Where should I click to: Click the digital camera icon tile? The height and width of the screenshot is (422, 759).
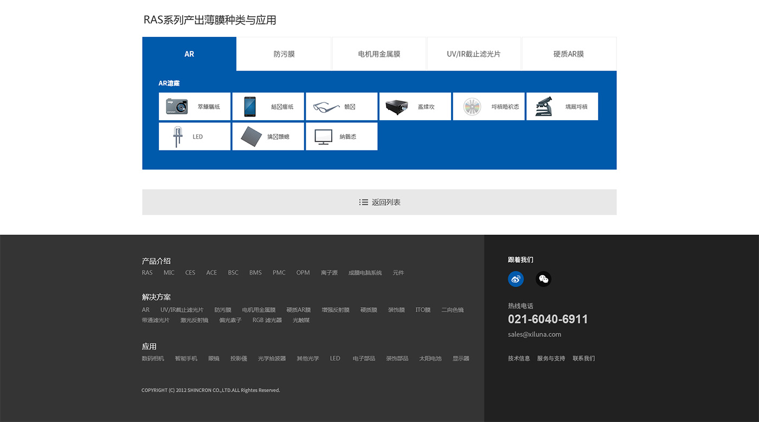194,106
